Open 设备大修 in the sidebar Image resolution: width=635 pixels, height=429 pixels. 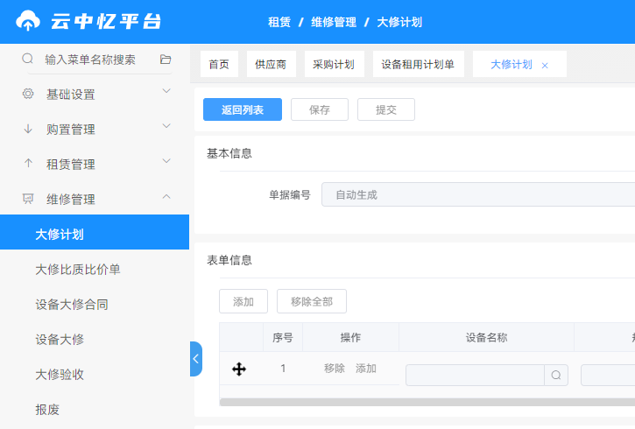pos(60,339)
